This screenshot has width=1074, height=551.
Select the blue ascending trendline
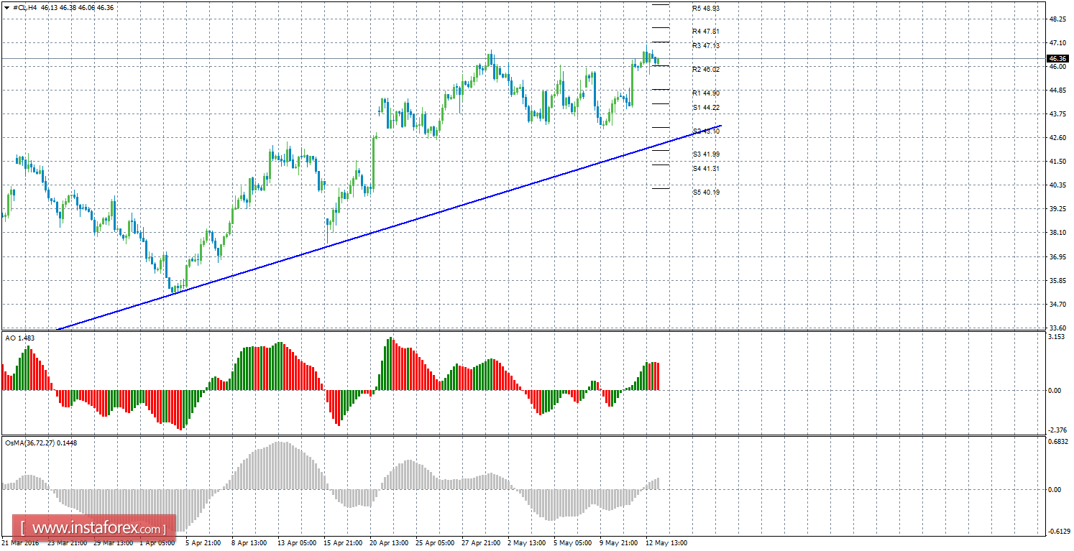click(x=388, y=228)
